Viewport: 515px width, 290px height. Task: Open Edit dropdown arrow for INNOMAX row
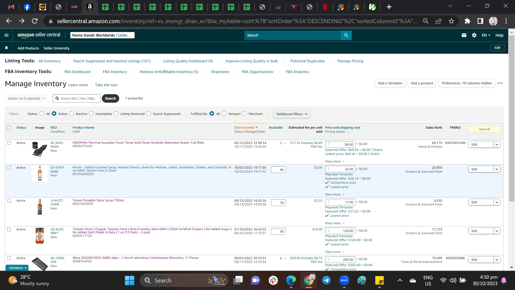(497, 144)
